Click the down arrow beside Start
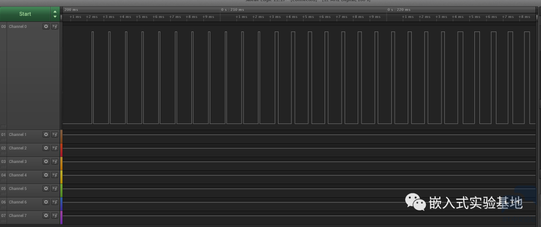This screenshot has height=227, width=541. click(x=55, y=16)
